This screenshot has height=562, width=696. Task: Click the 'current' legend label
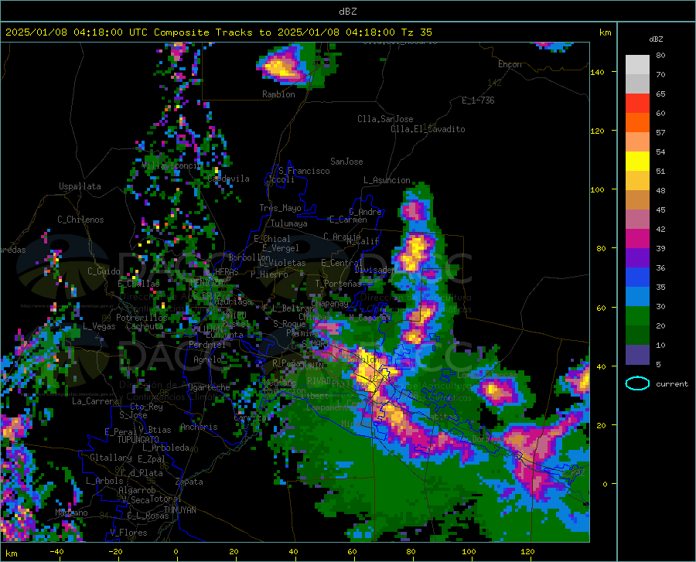coord(672,383)
